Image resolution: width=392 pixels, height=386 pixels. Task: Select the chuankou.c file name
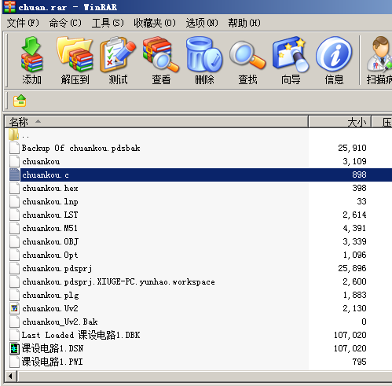coord(46,175)
